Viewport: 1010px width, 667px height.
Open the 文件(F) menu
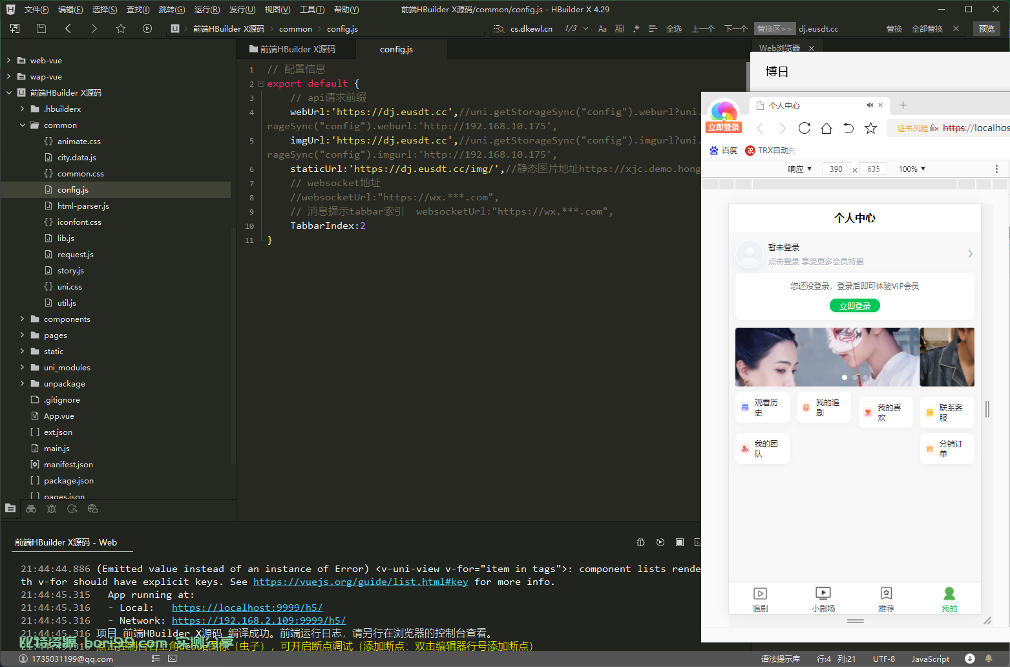point(36,10)
